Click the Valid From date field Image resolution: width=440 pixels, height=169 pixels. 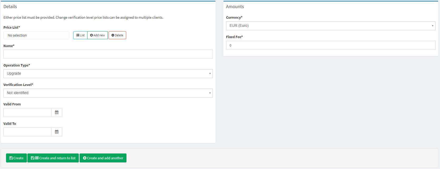click(27, 112)
